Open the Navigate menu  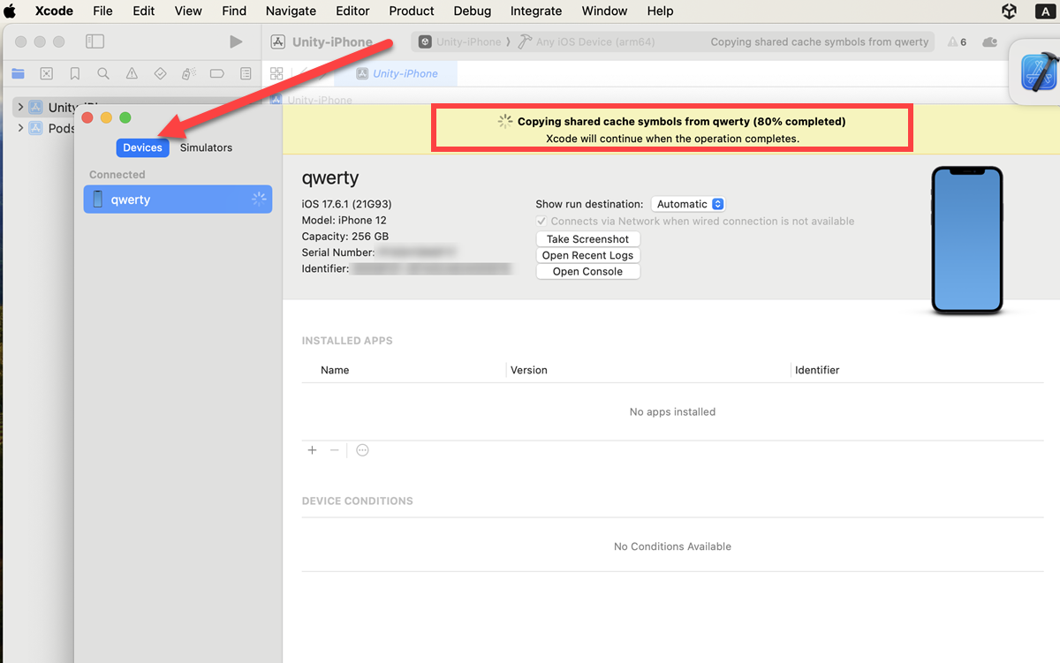291,11
